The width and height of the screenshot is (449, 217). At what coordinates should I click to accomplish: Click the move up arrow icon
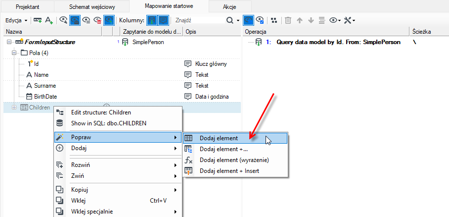[300, 20]
